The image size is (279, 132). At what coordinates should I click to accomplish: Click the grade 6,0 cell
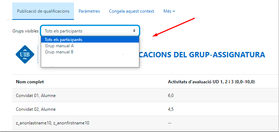[171, 96]
